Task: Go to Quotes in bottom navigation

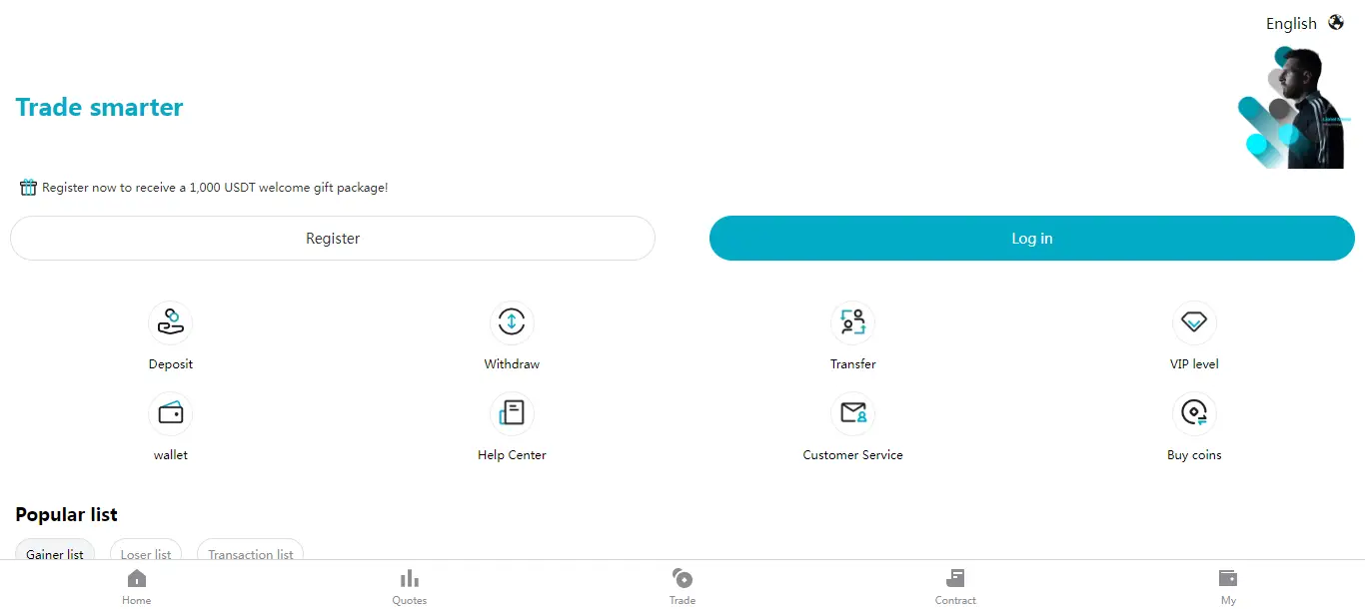Action: (x=409, y=586)
